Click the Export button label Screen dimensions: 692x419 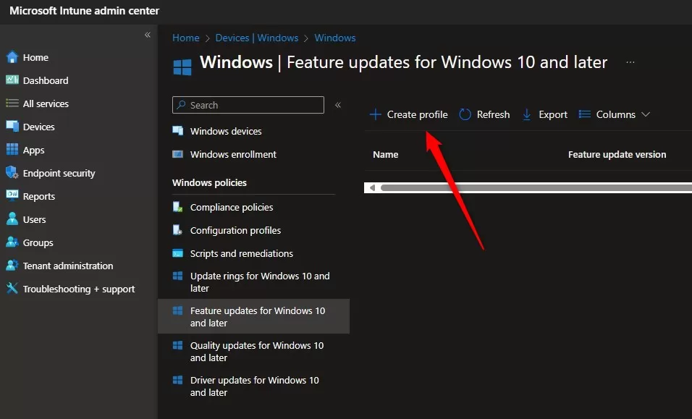click(x=553, y=114)
